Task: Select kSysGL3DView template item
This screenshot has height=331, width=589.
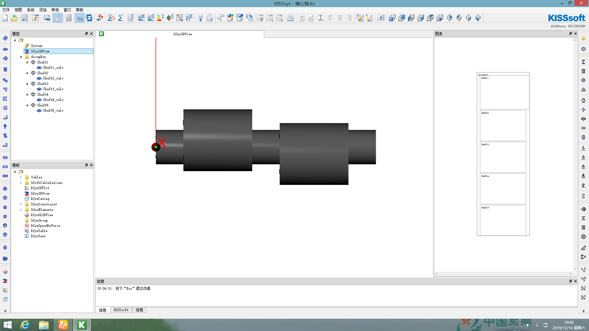Action: pos(42,215)
